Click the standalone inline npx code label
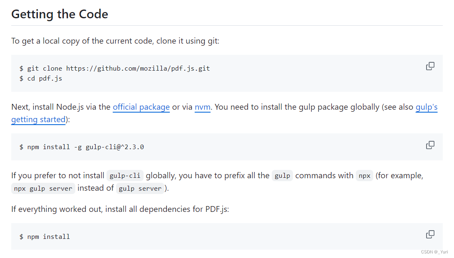 (x=365, y=176)
